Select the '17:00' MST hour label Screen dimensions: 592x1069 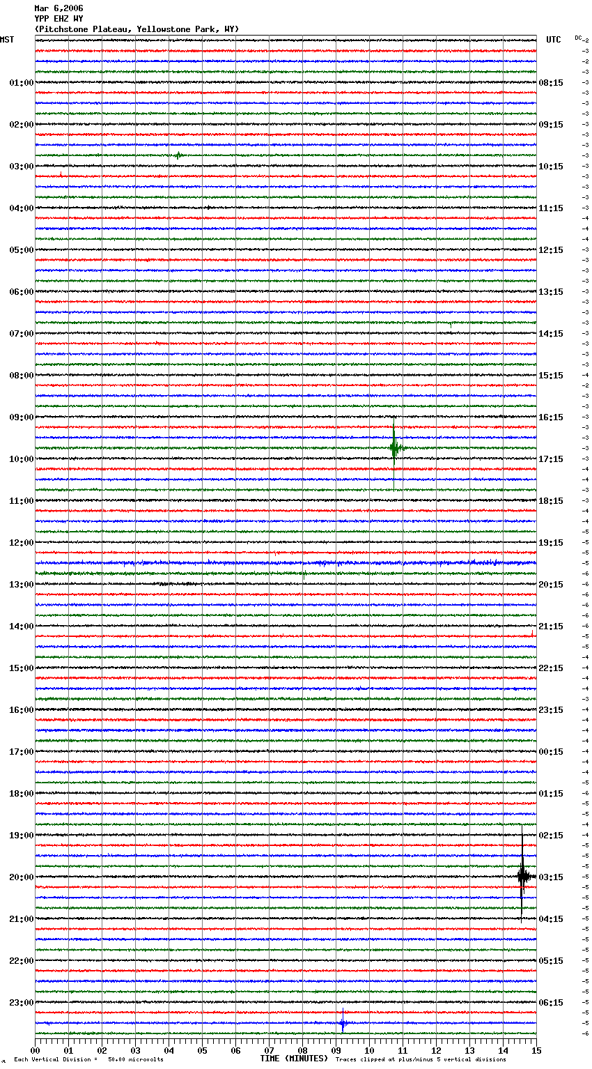pos(22,752)
